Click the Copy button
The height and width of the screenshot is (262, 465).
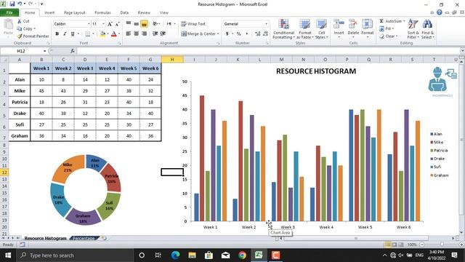click(x=25, y=29)
